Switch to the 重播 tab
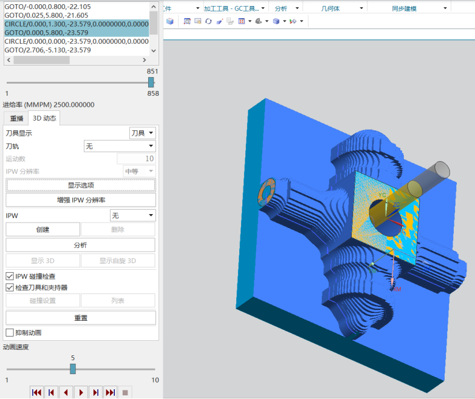The height and width of the screenshot is (399, 475). [x=16, y=118]
